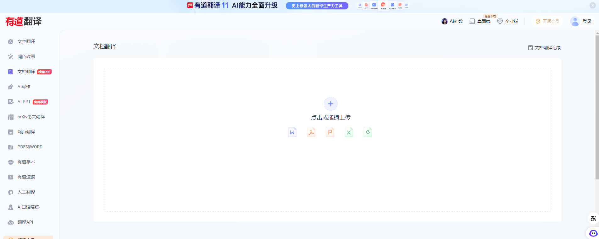Viewport: 599px width, 239px height.
Task: Close the top promotional banner
Action: point(593,5)
